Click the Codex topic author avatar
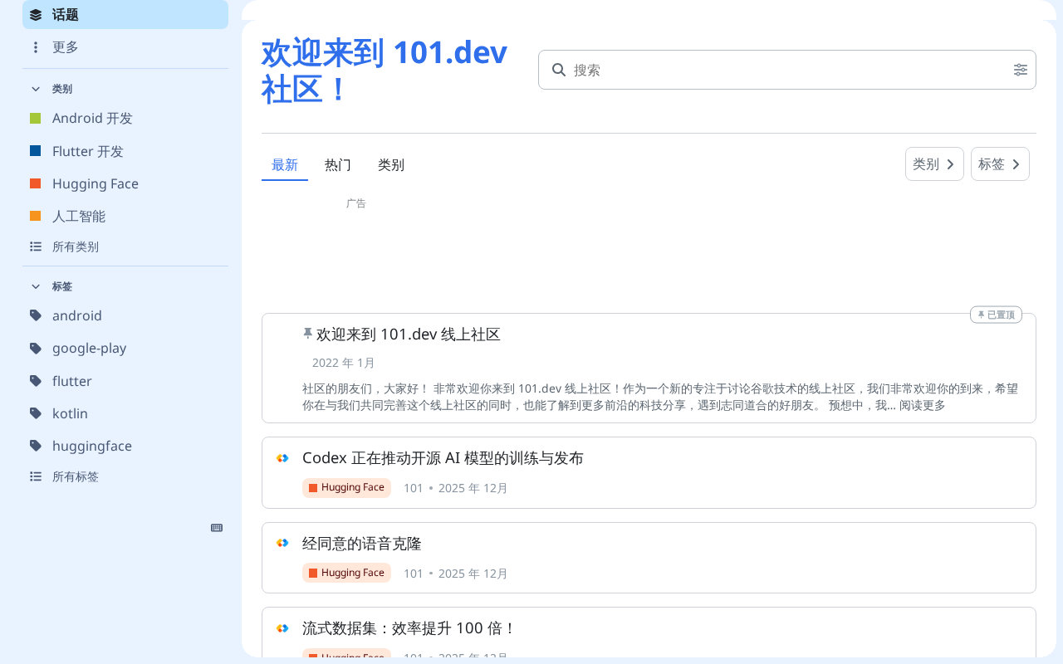 (x=282, y=458)
